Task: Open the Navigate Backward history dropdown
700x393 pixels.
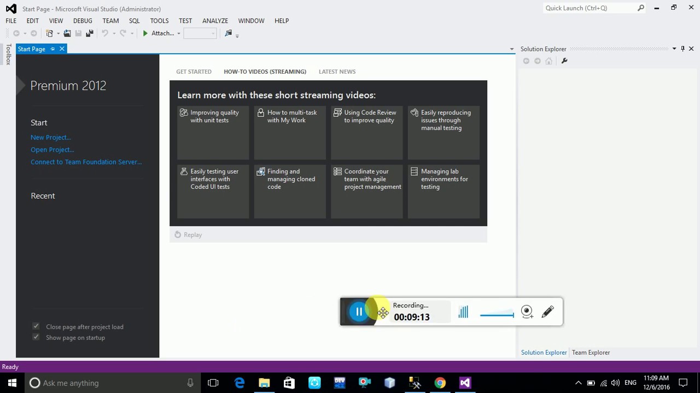Action: pyautogui.click(x=25, y=34)
